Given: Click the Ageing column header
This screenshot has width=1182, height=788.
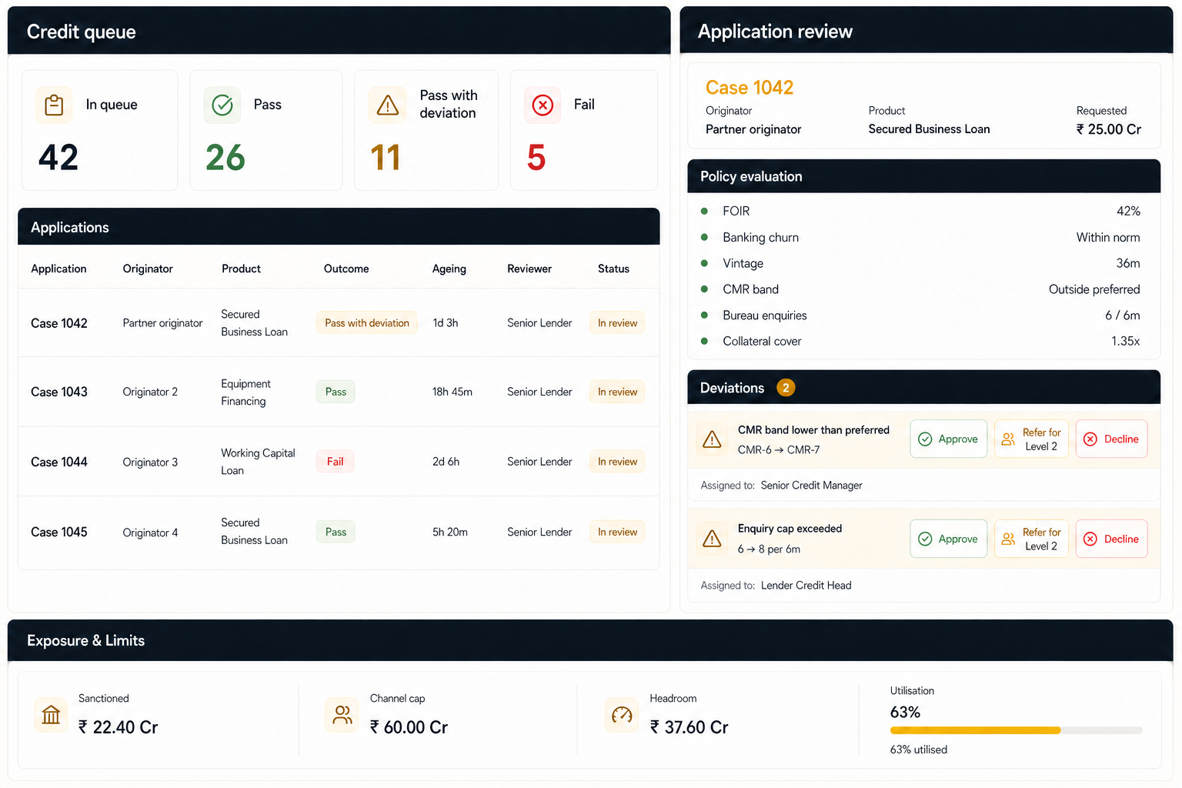Looking at the screenshot, I should point(449,269).
